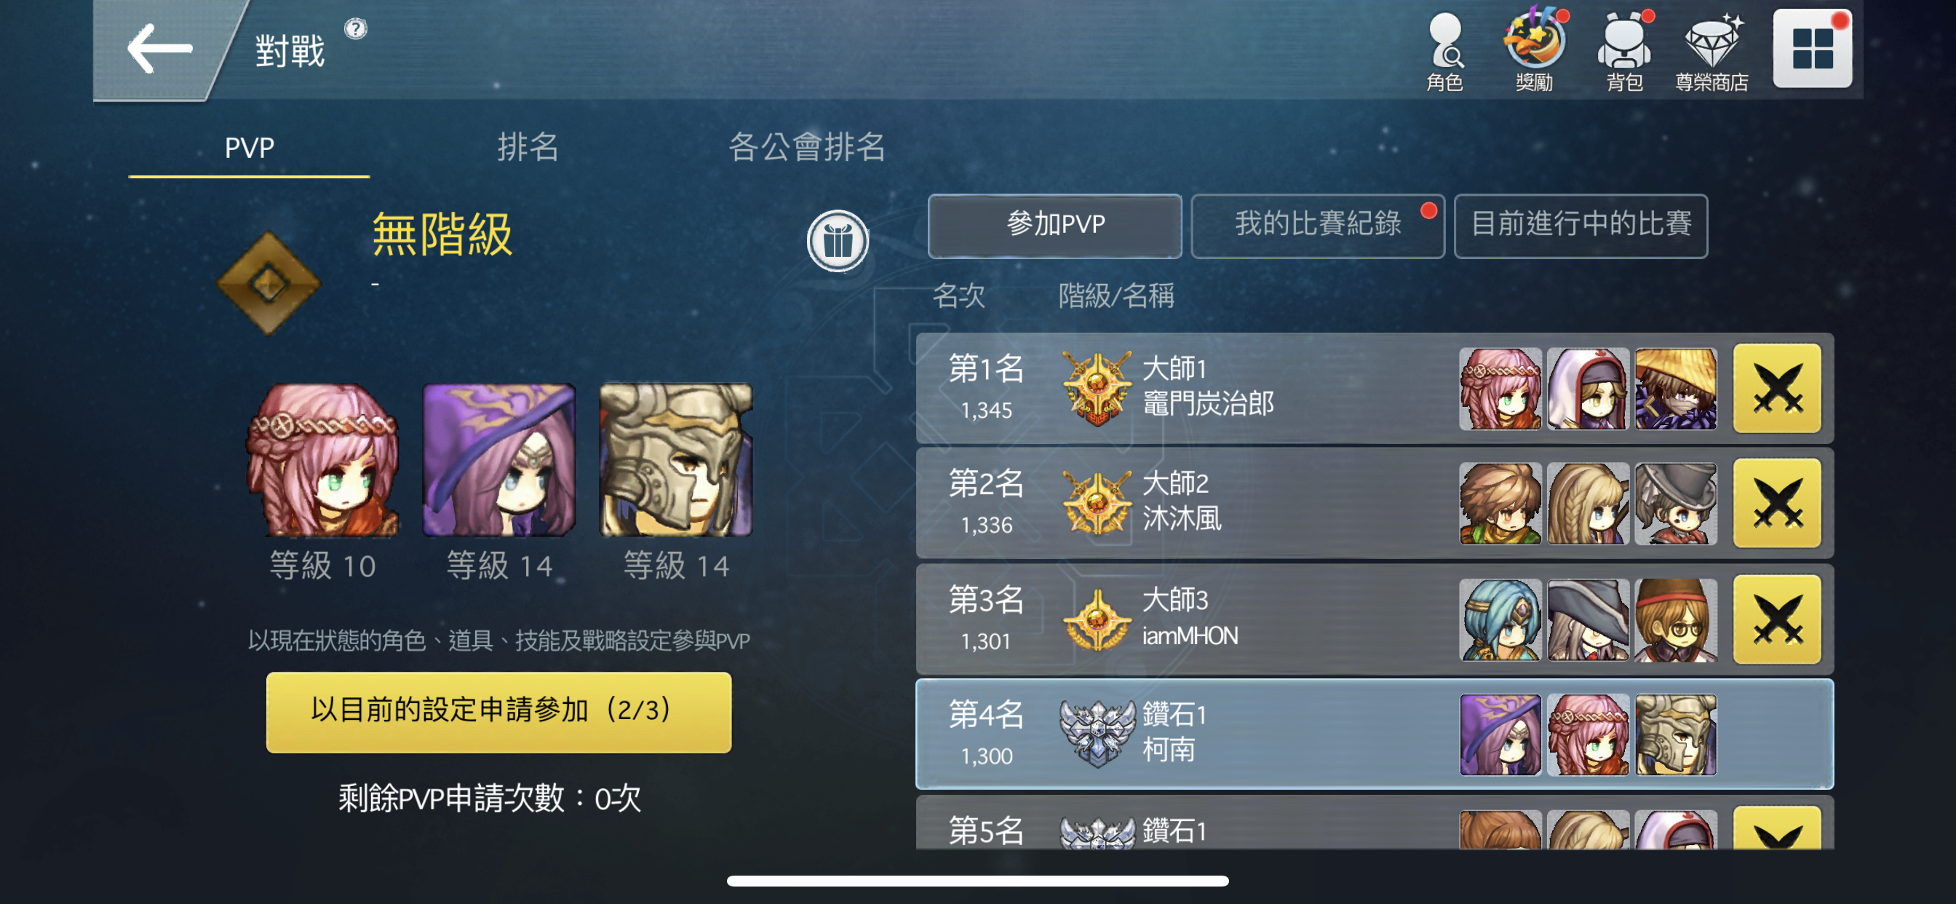Apply with 以目前的設定申請參加 button

point(499,711)
